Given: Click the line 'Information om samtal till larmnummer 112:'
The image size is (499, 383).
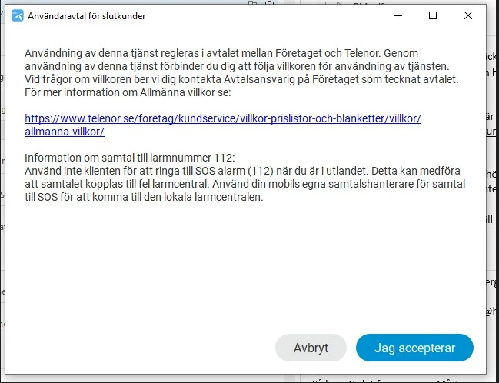Looking at the screenshot, I should 129,158.
